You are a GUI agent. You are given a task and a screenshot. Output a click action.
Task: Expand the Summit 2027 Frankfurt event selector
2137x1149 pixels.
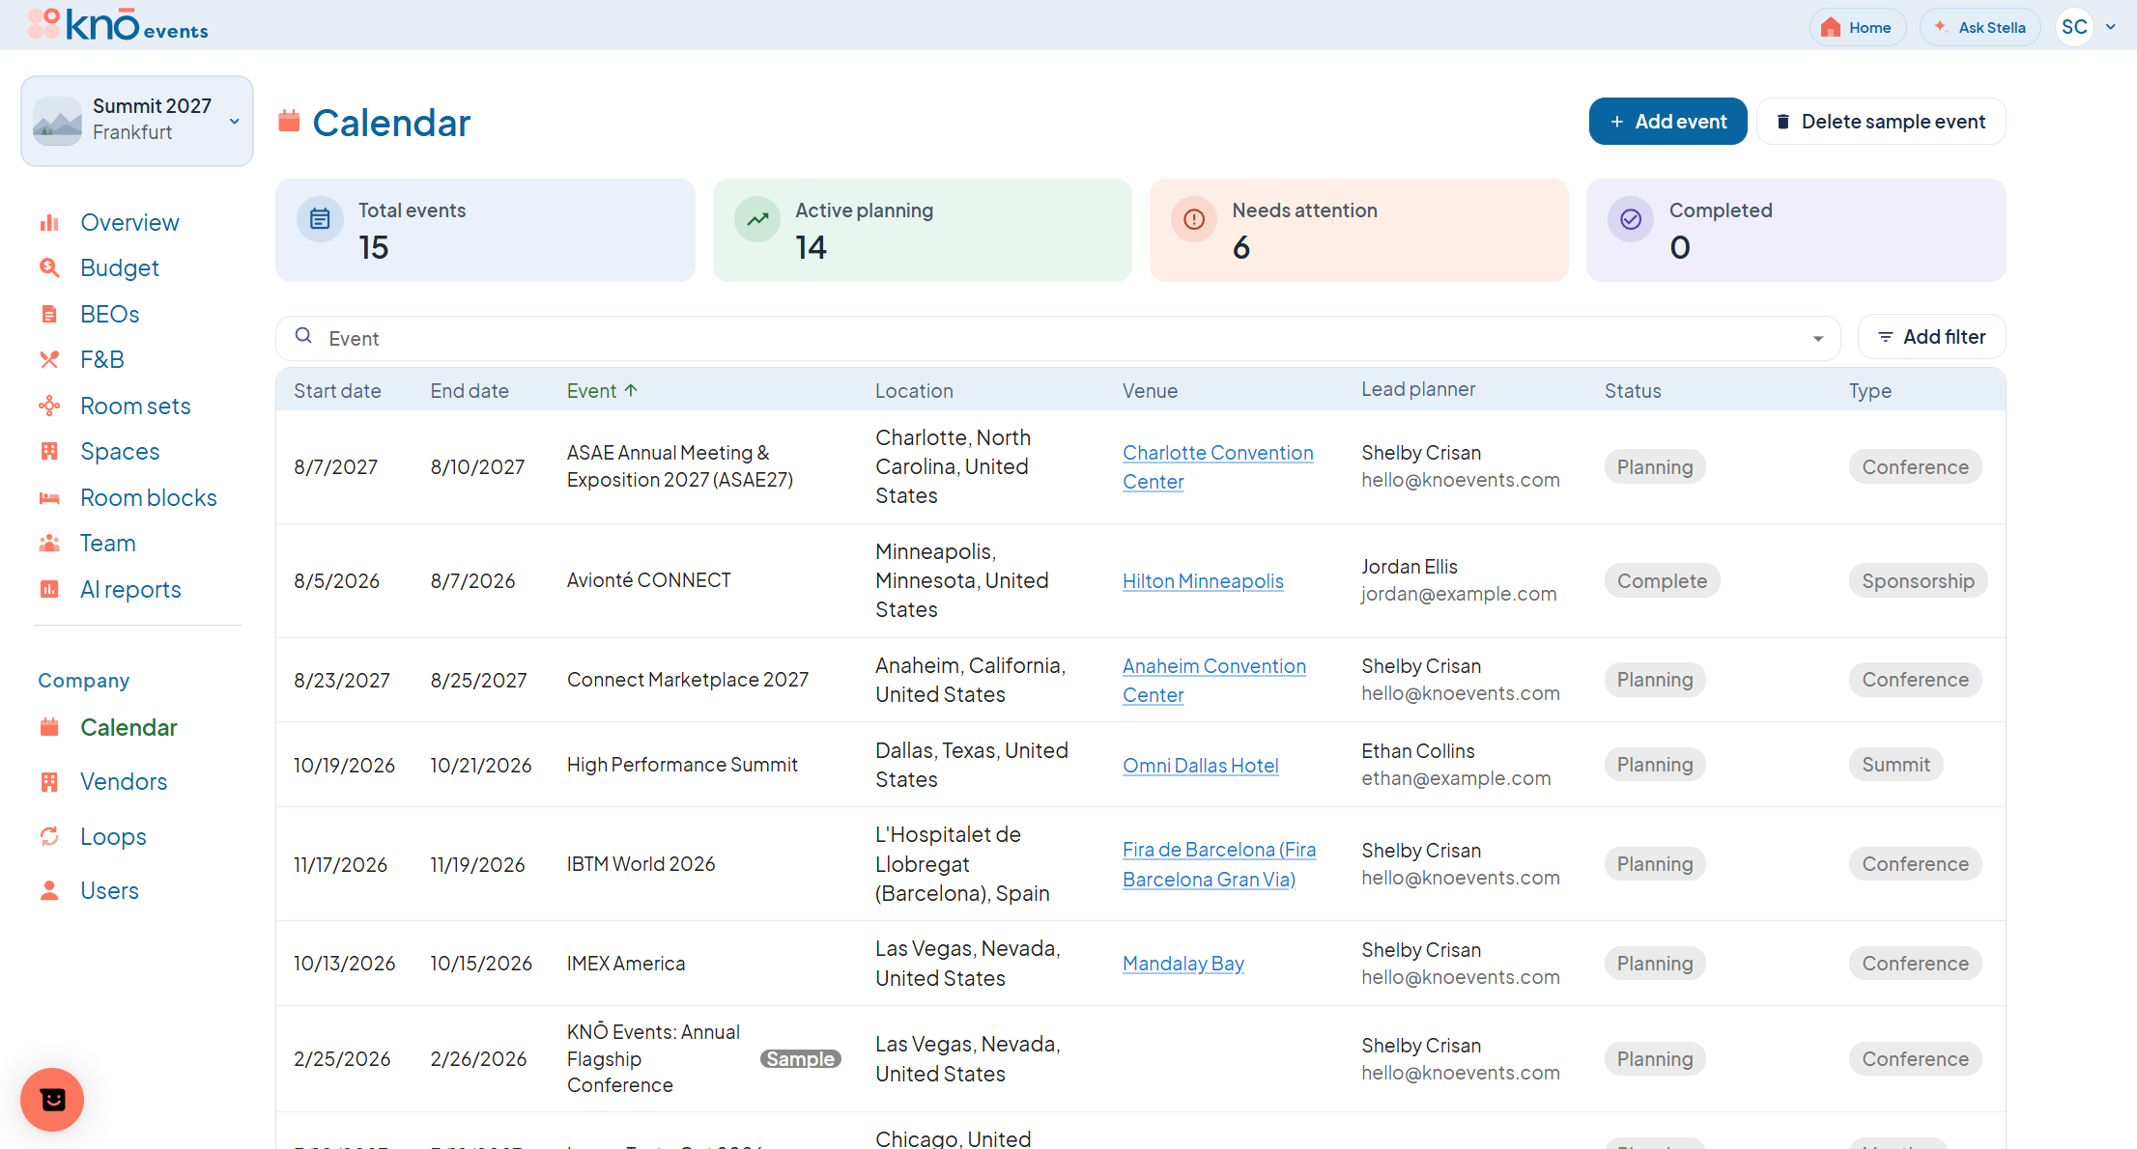pos(137,121)
